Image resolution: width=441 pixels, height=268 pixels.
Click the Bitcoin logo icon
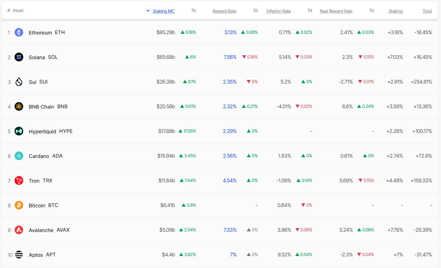(19, 205)
